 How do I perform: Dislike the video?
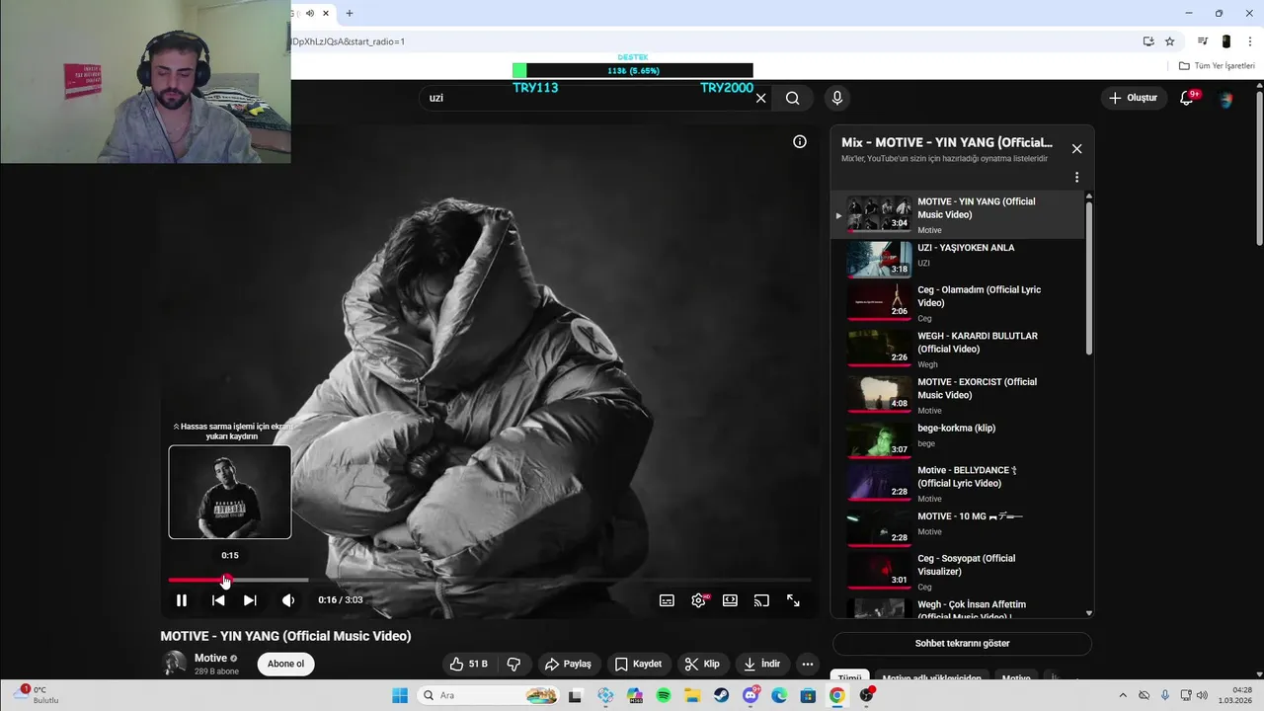(x=513, y=664)
